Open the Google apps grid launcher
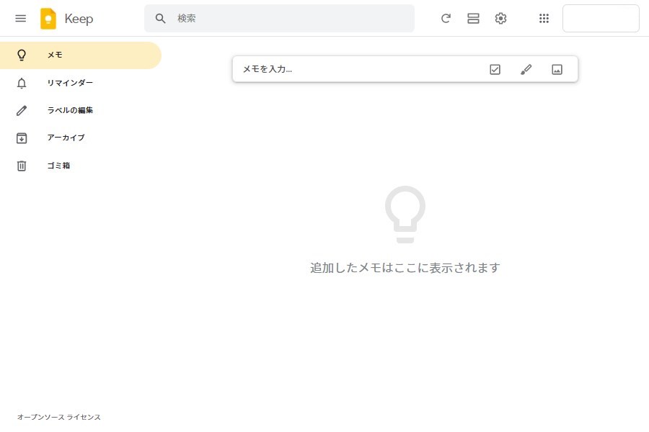This screenshot has width=649, height=432. point(544,19)
